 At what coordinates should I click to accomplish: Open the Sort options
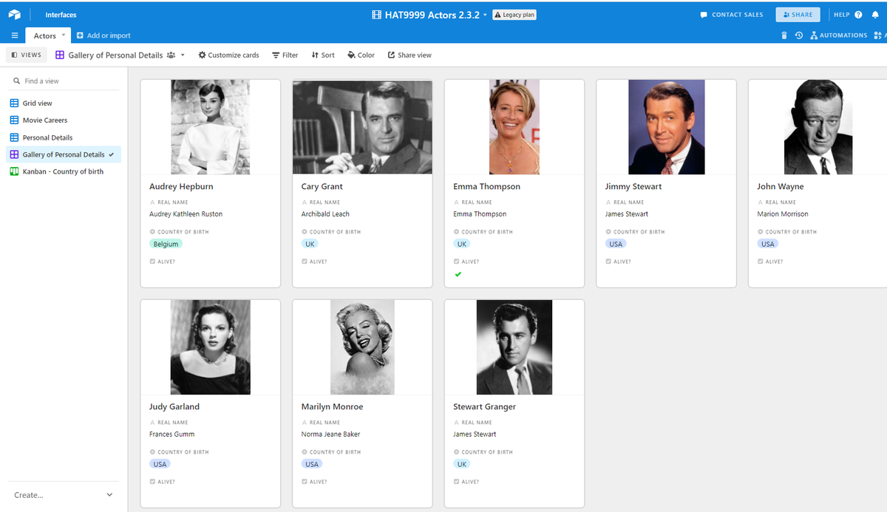(x=323, y=55)
